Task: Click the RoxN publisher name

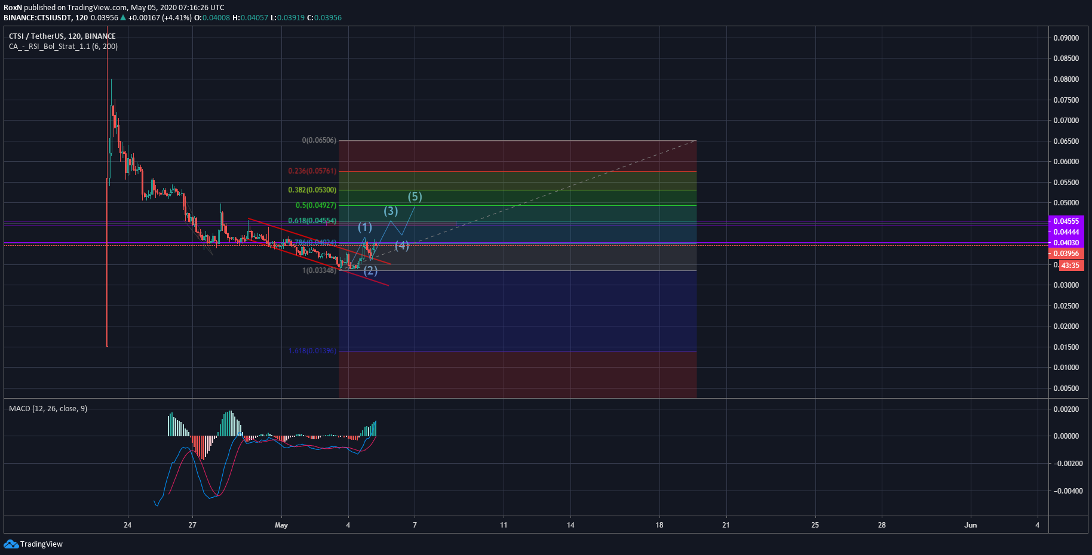Action: pos(13,7)
